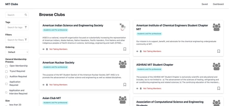Viewport: 229px width, 106px height.
Task: Bookmark the American Nuclear Society club
Action: tap(125, 85)
